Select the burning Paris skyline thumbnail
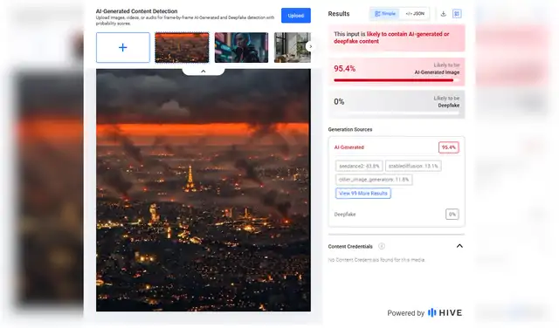 tap(182, 47)
